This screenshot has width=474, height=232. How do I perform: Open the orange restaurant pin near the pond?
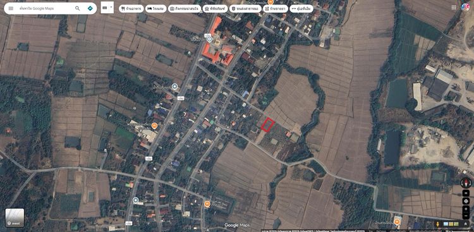[x=207, y=204]
